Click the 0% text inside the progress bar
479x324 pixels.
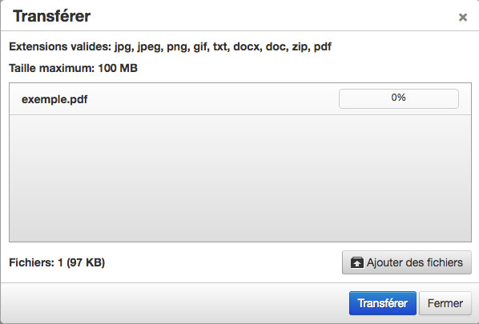click(399, 98)
